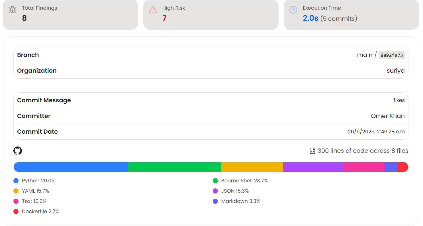
Task: Click the Bourne Shell 23.7% legend label
Action: click(244, 181)
